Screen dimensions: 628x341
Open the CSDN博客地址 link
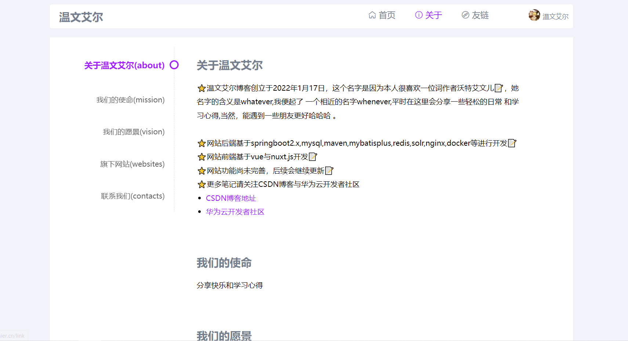point(231,198)
